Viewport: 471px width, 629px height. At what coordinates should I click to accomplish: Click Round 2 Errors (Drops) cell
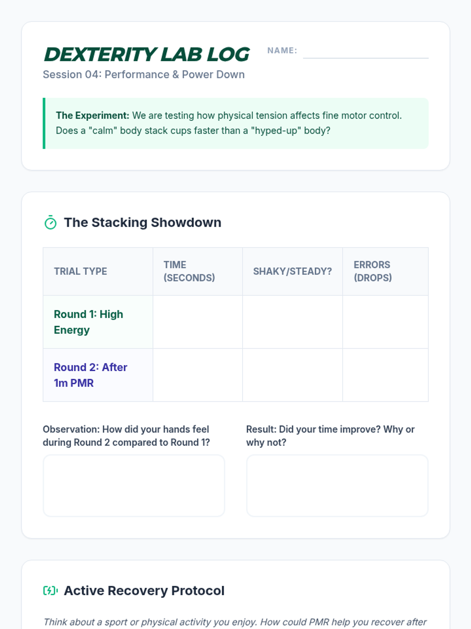click(x=385, y=375)
